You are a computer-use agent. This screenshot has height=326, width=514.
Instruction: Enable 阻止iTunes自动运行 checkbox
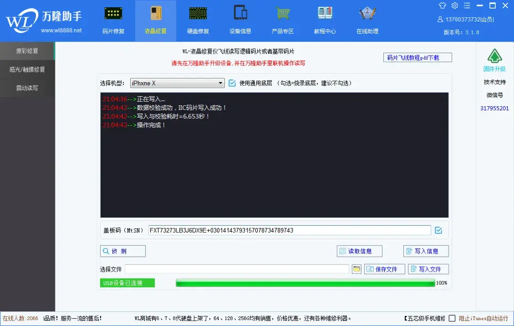click(x=452, y=318)
